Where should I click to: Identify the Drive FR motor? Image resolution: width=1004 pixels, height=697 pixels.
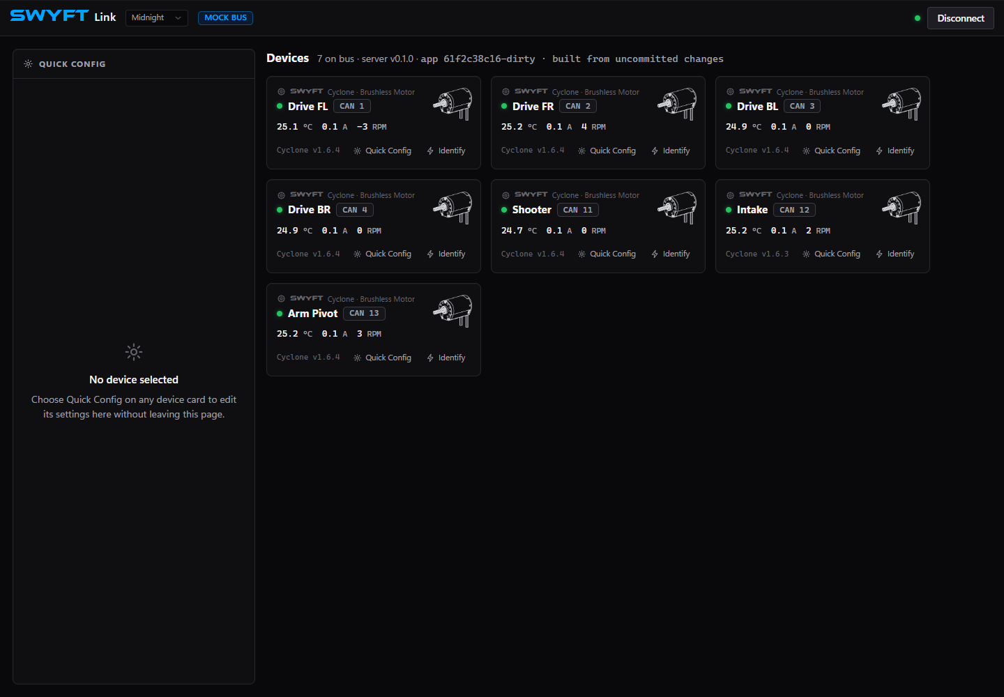point(671,151)
